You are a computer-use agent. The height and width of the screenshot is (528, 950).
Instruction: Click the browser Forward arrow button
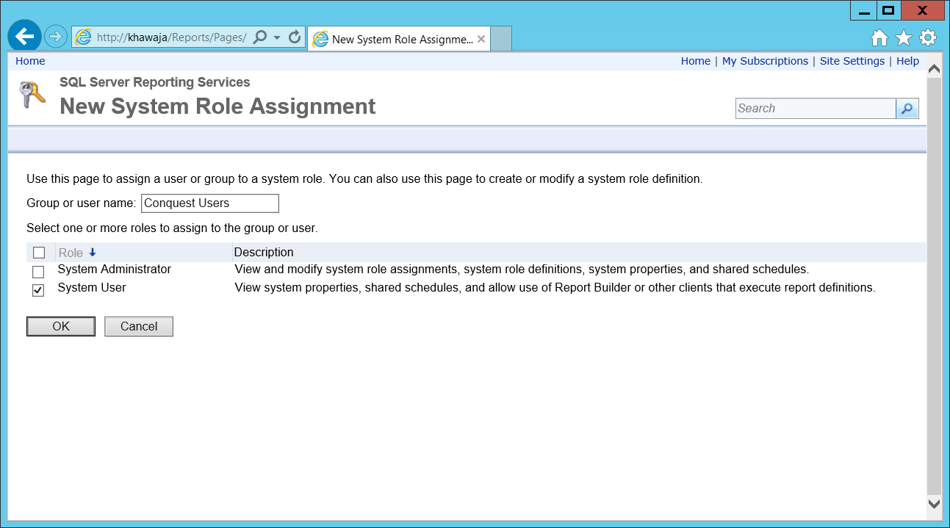[56, 37]
